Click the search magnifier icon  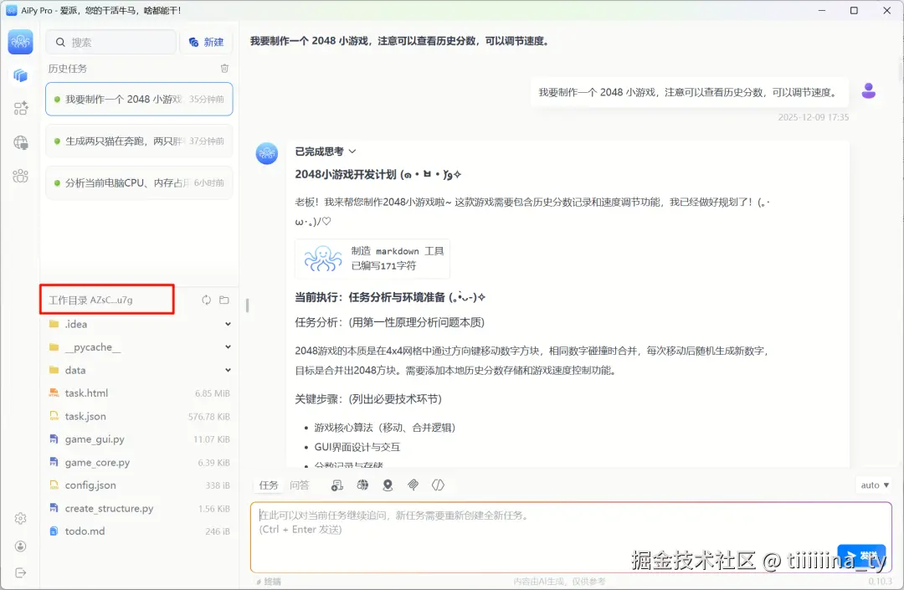coord(60,42)
